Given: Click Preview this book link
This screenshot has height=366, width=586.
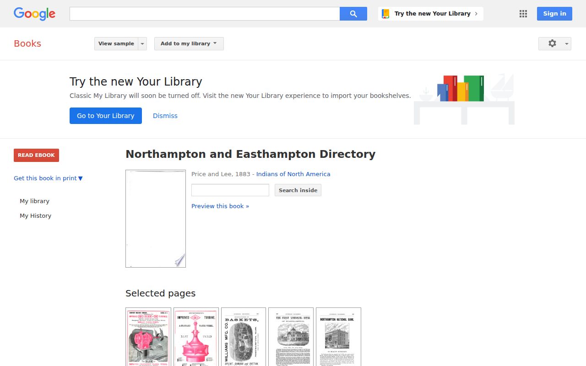Looking at the screenshot, I should click(x=220, y=206).
